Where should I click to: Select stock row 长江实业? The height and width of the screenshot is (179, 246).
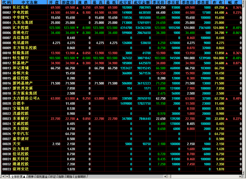click(x=122, y=7)
